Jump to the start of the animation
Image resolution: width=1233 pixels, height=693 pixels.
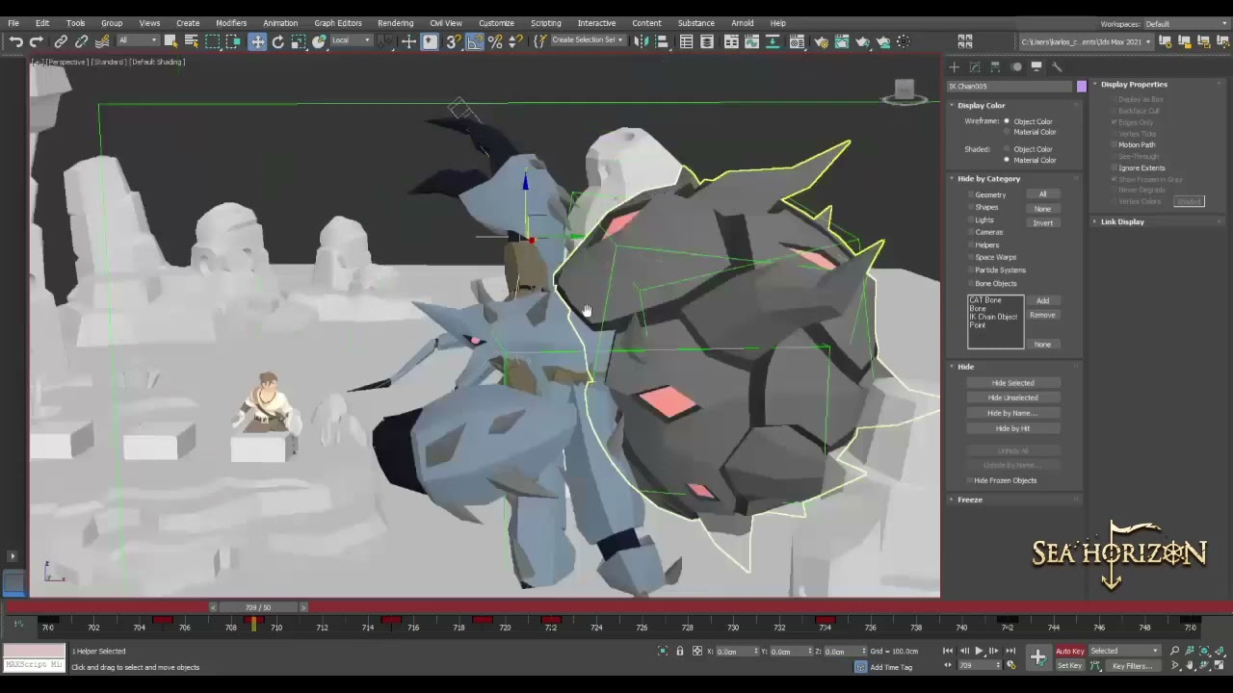tap(948, 652)
